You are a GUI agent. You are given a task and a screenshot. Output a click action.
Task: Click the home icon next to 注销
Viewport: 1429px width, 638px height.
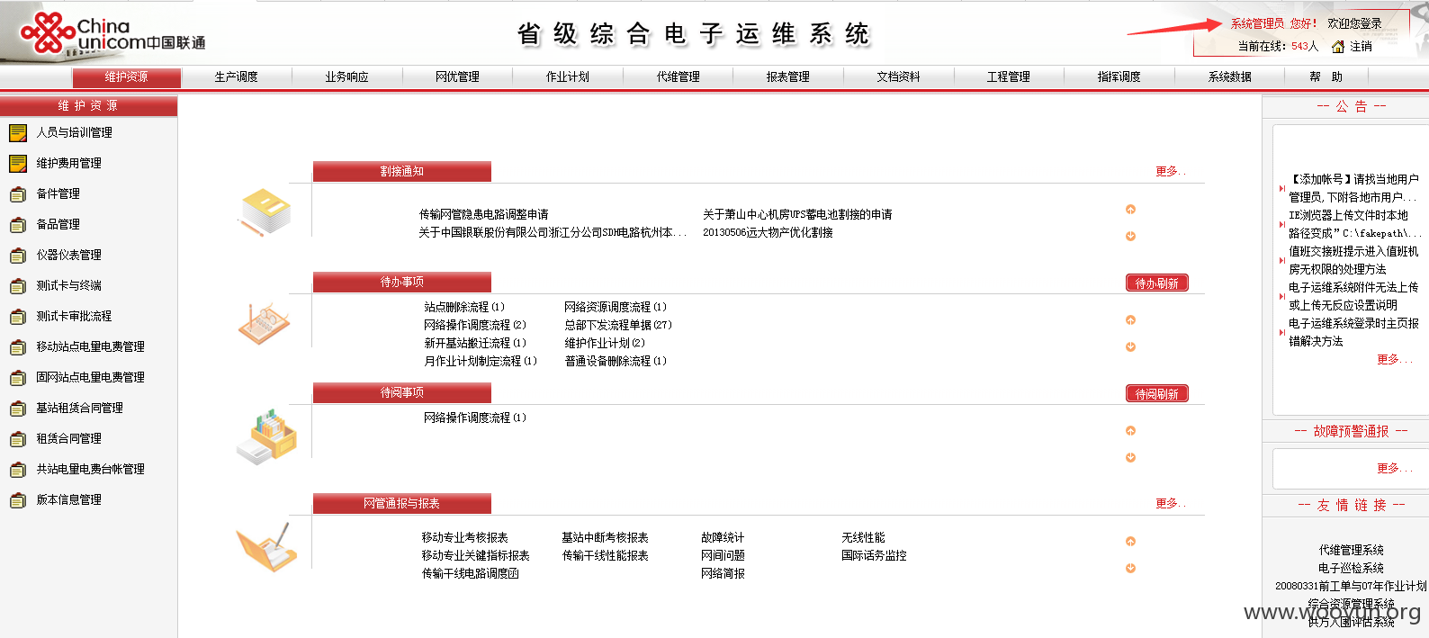[1338, 47]
